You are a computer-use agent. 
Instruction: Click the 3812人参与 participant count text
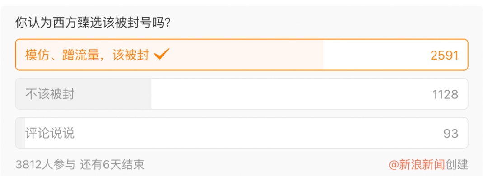coord(46,165)
